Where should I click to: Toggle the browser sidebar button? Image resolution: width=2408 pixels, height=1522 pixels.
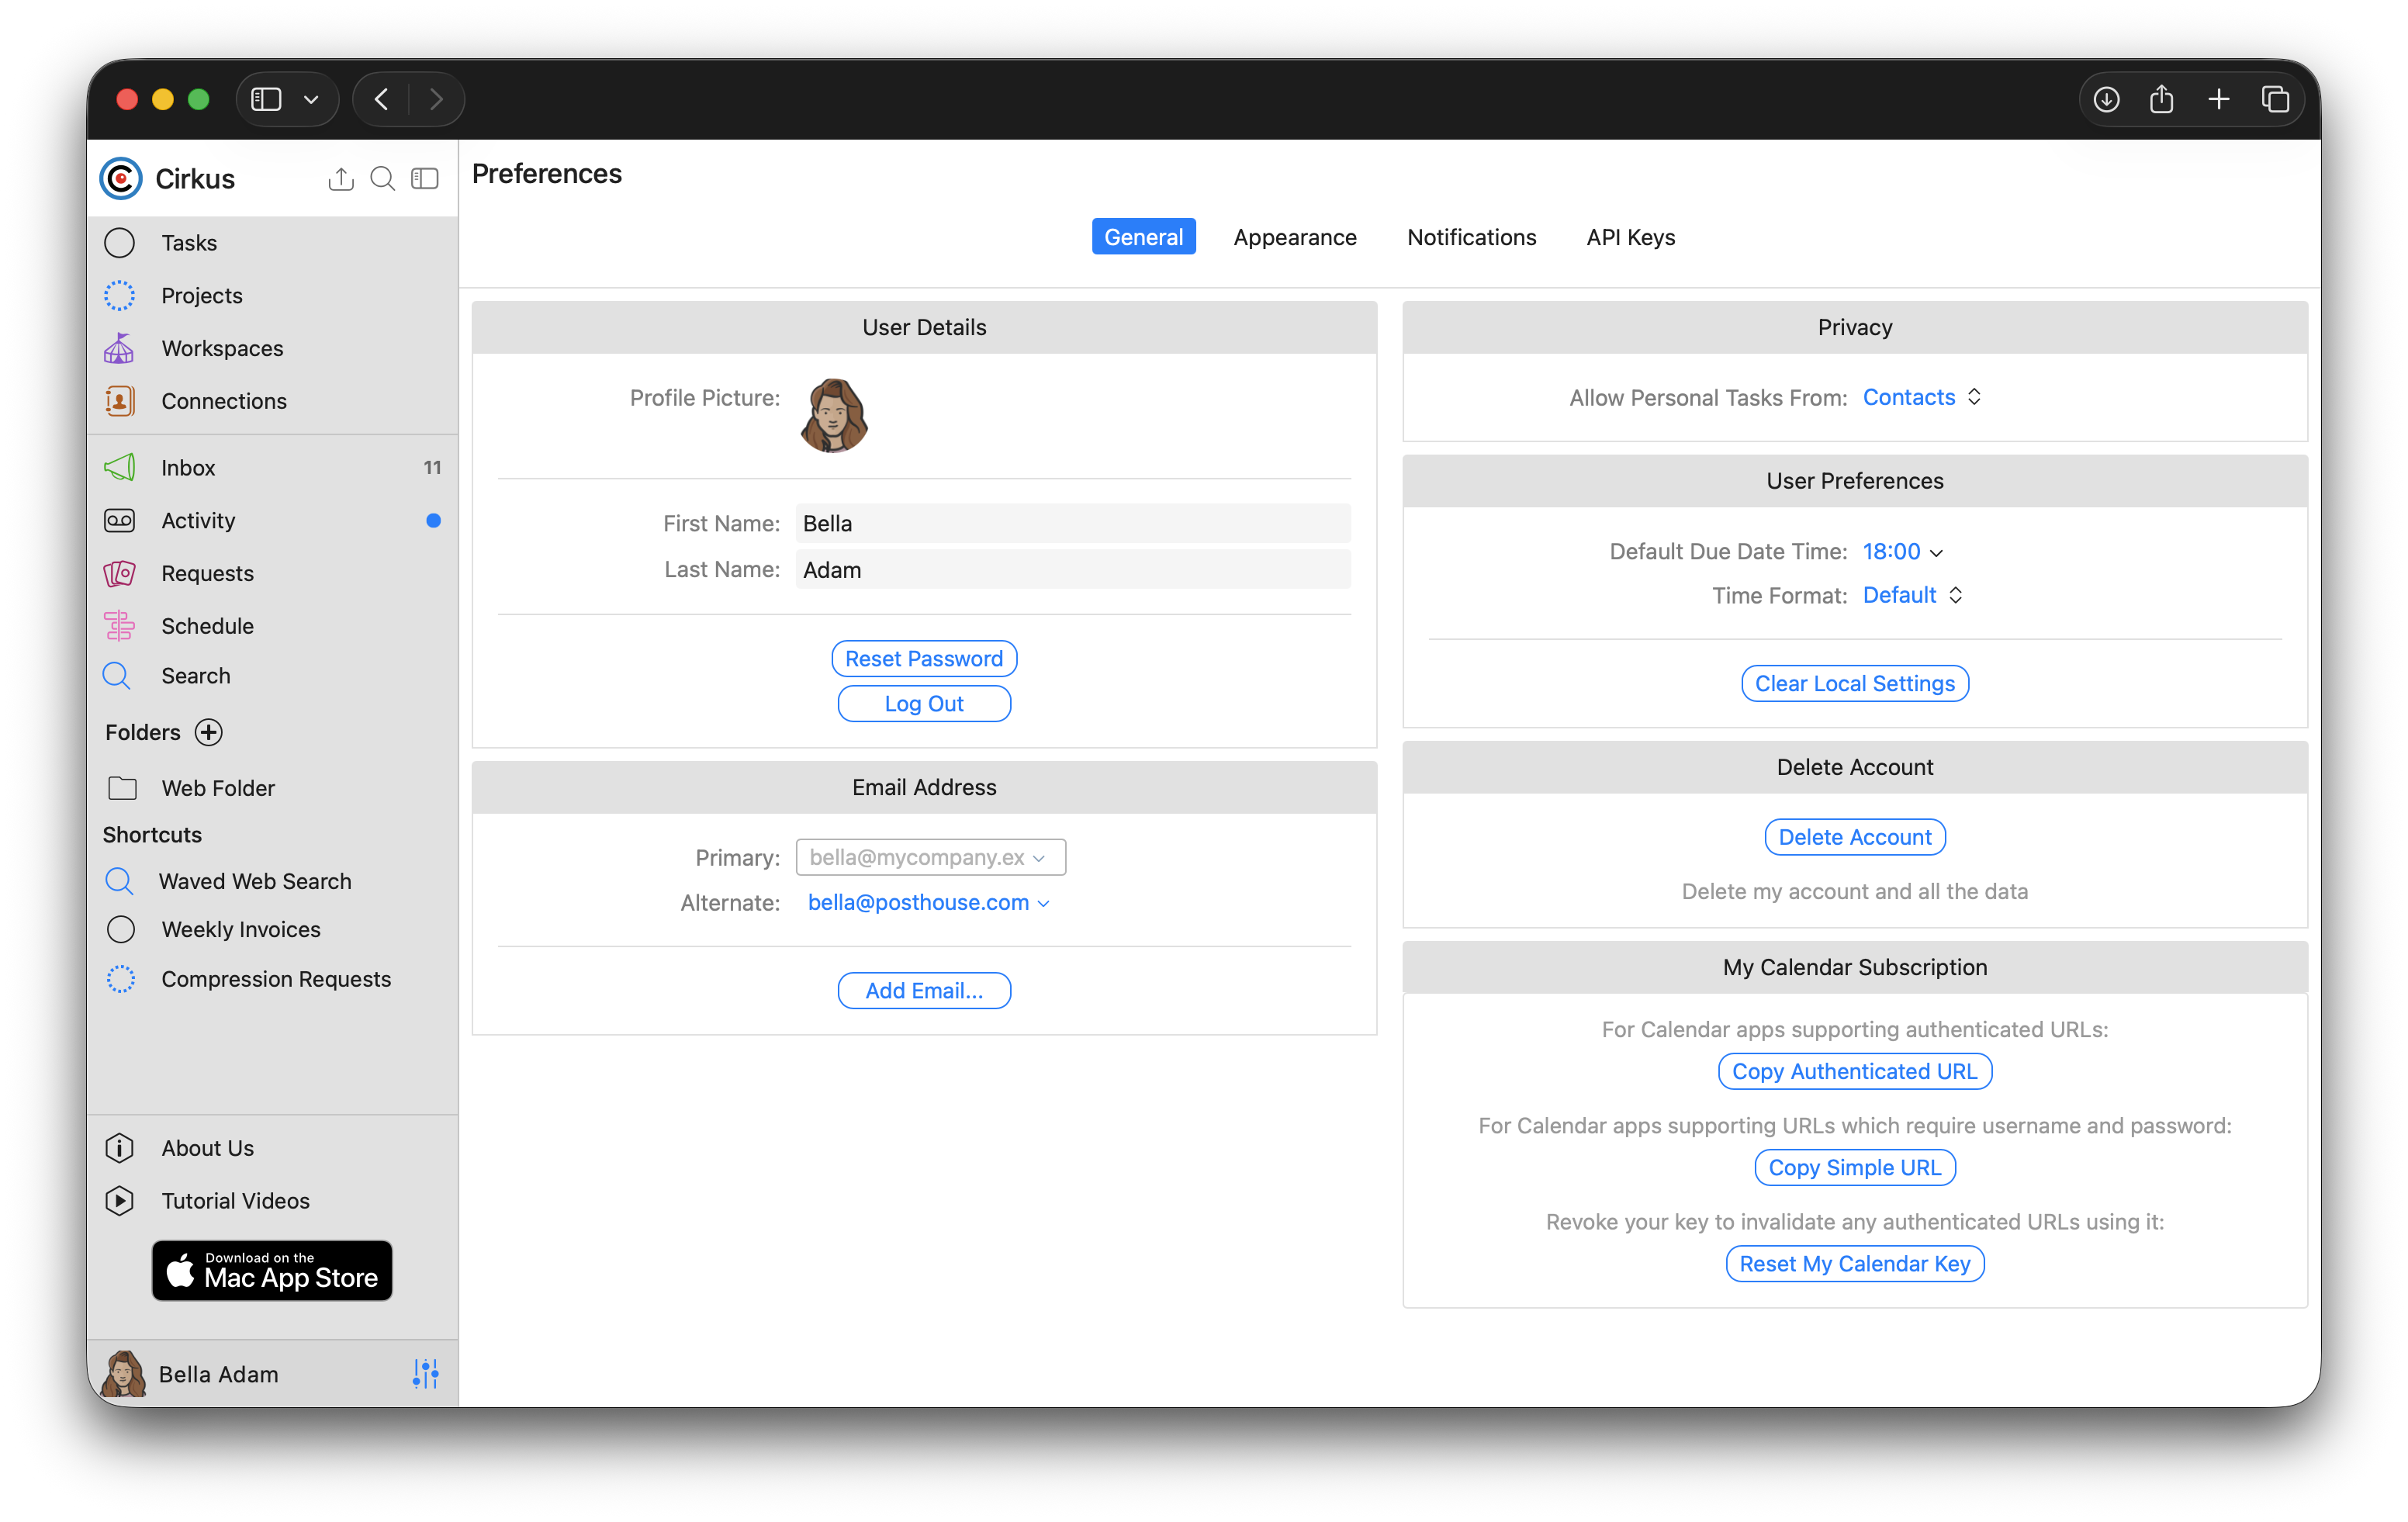pyautogui.click(x=266, y=99)
